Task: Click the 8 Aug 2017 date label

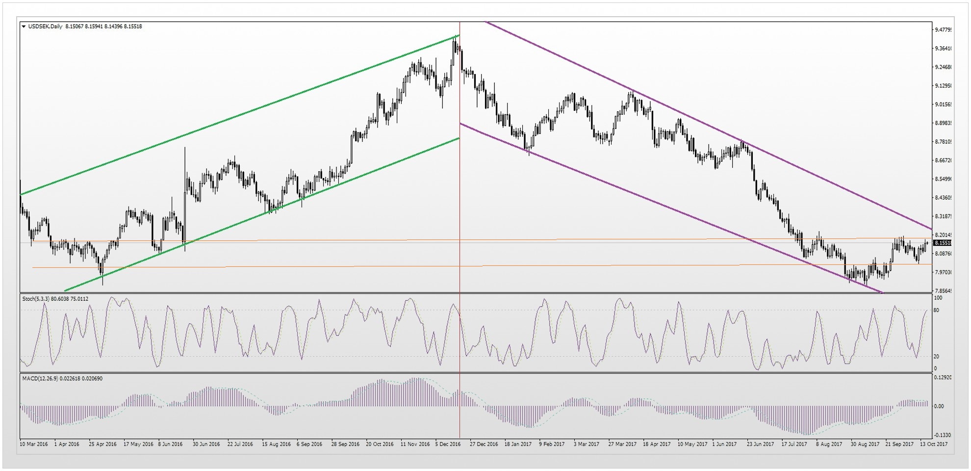Action: (829, 444)
